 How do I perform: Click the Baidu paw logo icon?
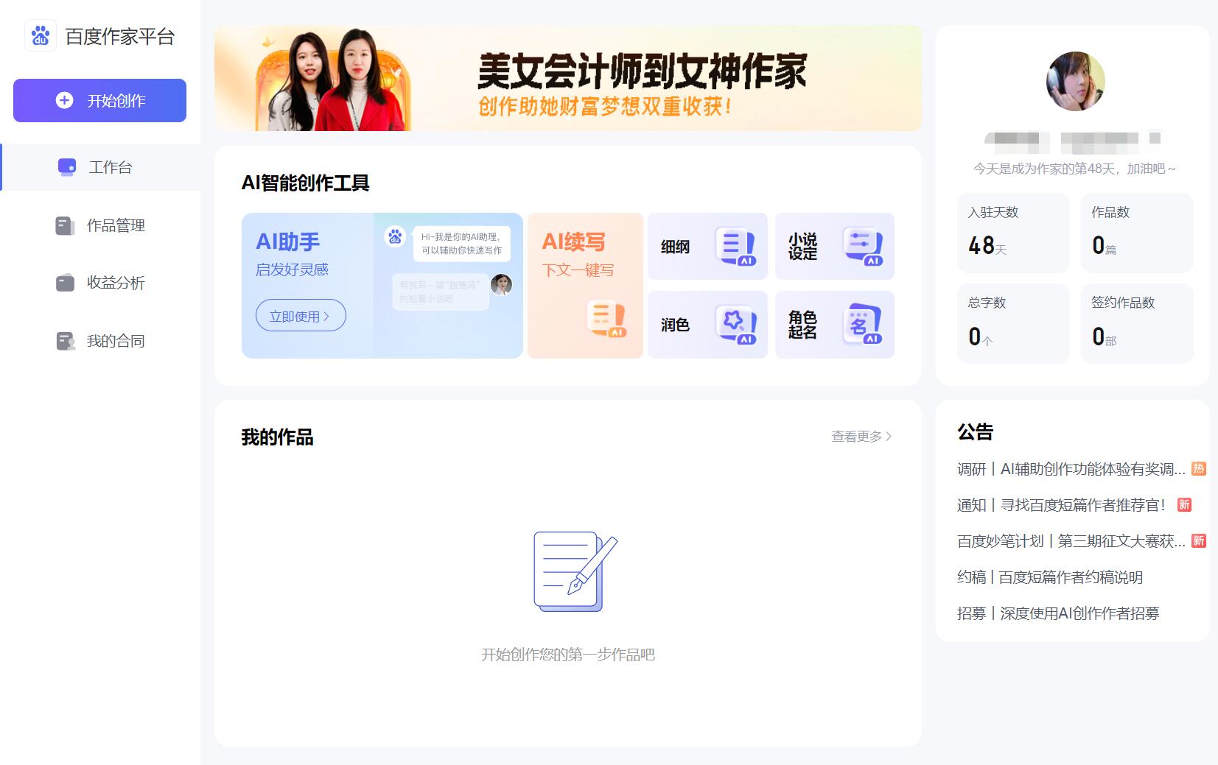coord(41,35)
